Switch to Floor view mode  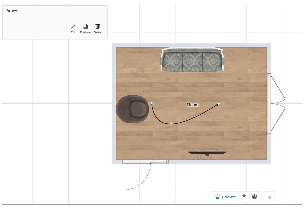coord(225,197)
